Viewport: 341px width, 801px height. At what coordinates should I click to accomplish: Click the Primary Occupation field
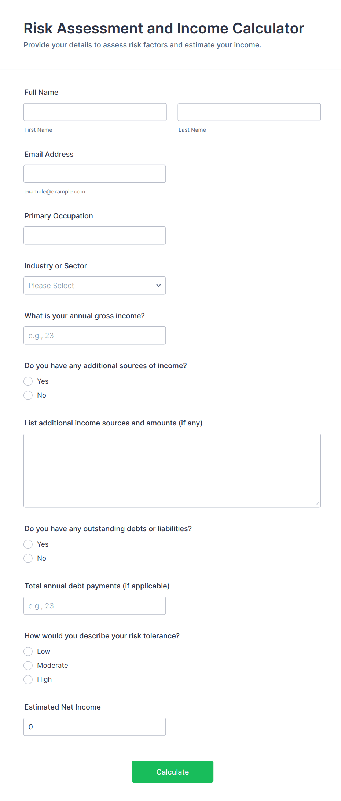click(95, 235)
